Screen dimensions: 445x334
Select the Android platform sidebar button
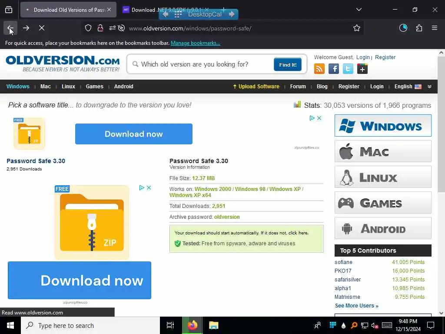tap(383, 228)
